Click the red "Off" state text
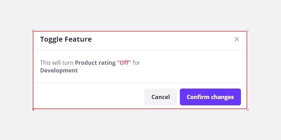Screen dimensions: 281x140 point(124,63)
